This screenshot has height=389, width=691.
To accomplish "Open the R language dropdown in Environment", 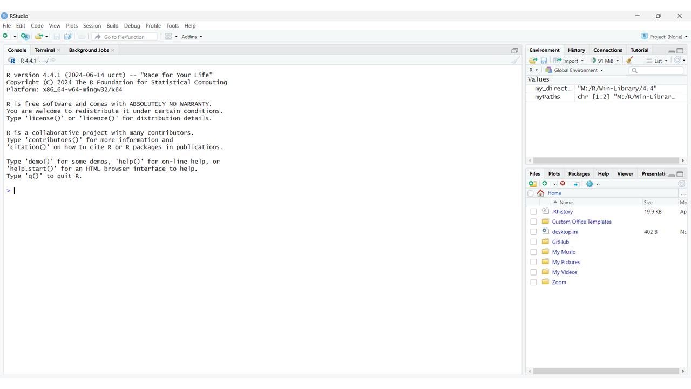I will [x=533, y=70].
